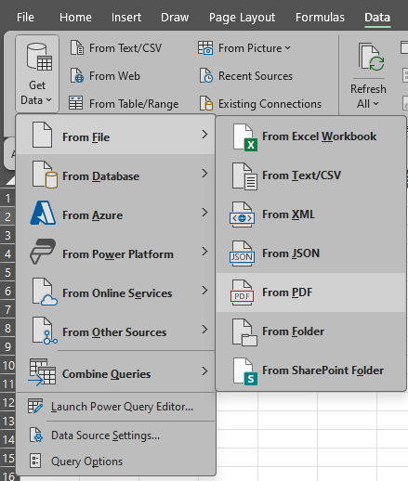The width and height of the screenshot is (408, 481).
Task: Expand Combine Queries submenu arrow
Action: coord(204,371)
